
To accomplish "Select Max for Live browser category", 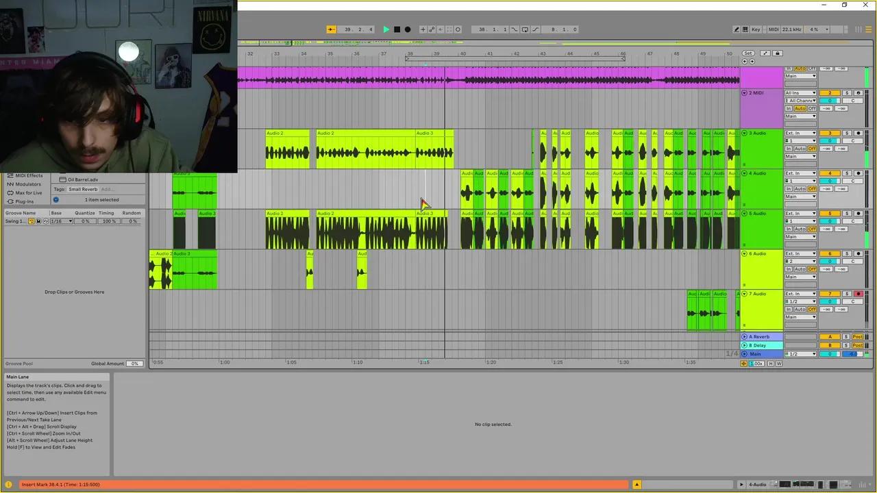I will [x=28, y=192].
